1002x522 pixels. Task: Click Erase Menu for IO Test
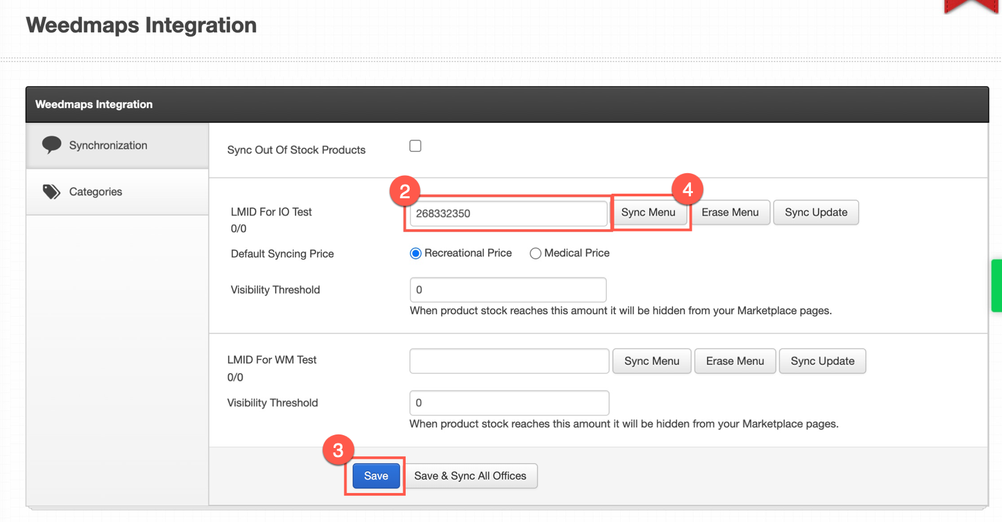pyautogui.click(x=730, y=212)
